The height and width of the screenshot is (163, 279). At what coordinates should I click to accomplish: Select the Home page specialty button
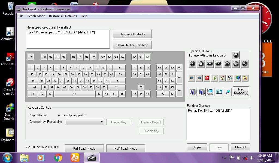[222, 78]
